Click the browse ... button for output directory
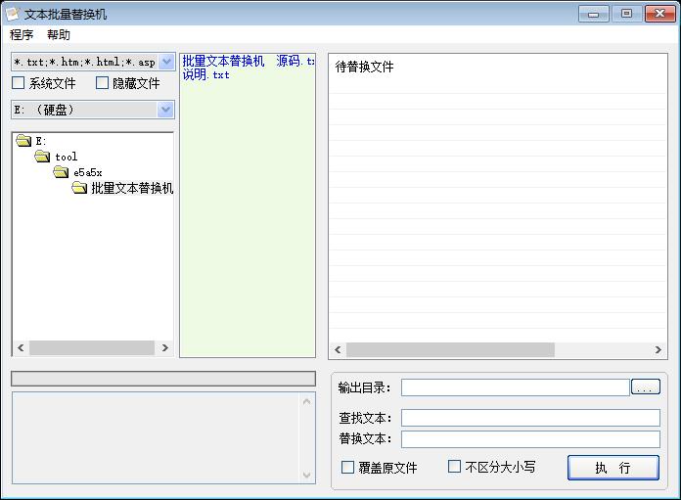 pos(646,386)
